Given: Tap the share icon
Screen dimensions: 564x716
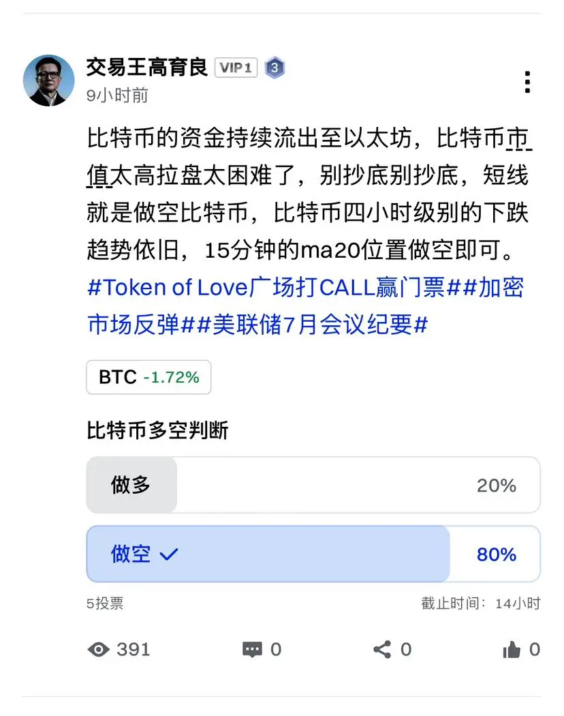Looking at the screenshot, I should pyautogui.click(x=382, y=649).
